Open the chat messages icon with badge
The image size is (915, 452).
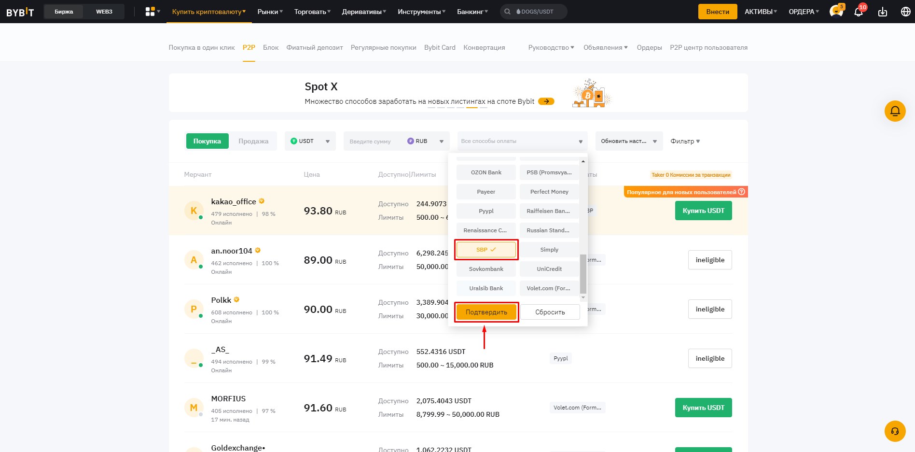point(836,11)
